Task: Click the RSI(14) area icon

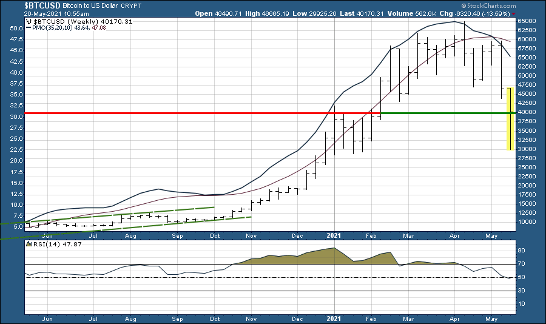Action: coord(29,244)
